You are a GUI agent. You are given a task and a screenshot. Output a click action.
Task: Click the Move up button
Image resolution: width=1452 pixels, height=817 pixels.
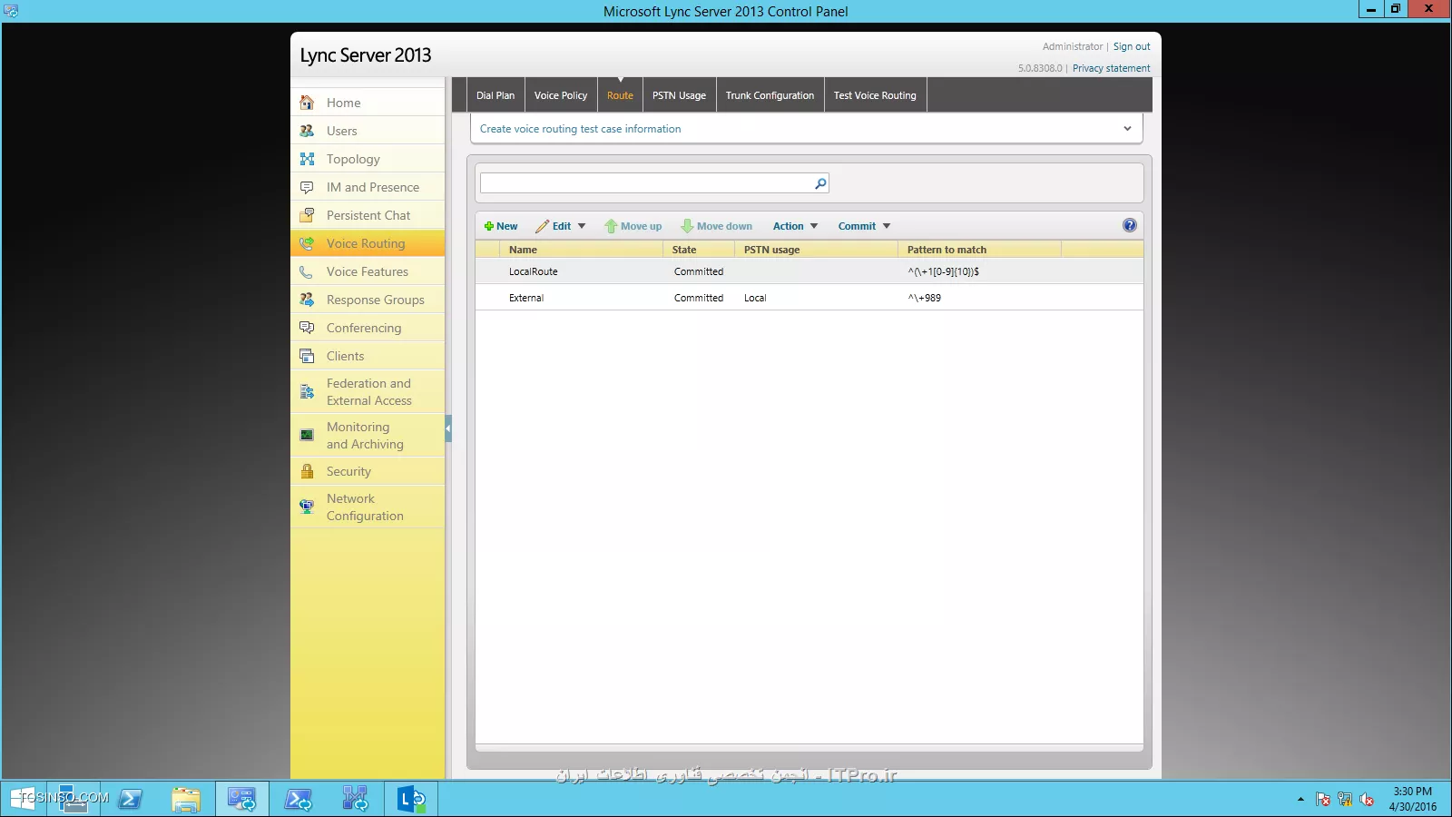tap(633, 226)
